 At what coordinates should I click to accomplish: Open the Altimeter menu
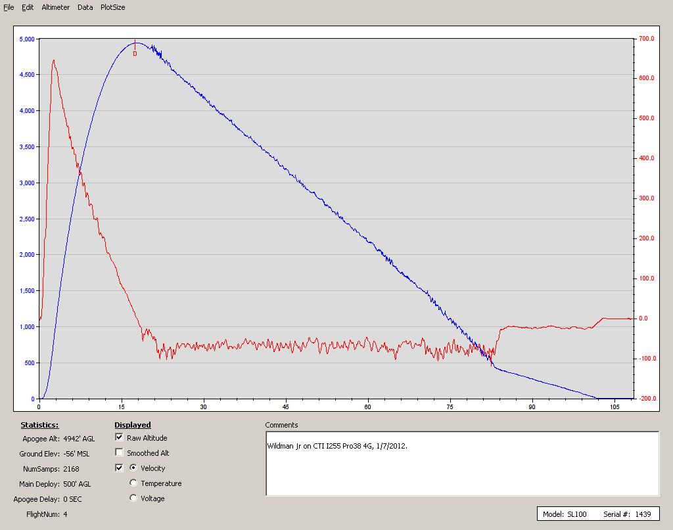click(55, 7)
